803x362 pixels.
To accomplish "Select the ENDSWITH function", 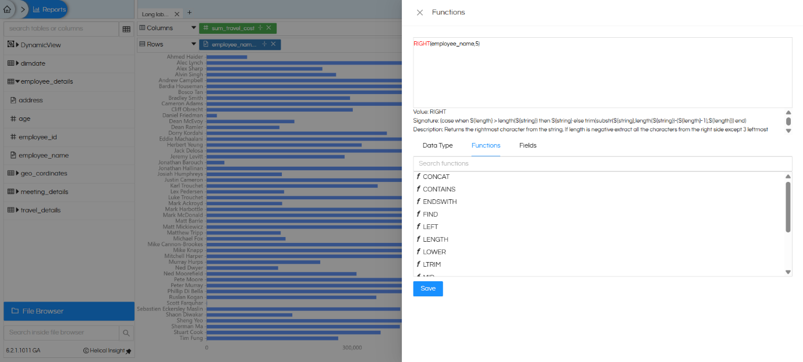I will (440, 202).
